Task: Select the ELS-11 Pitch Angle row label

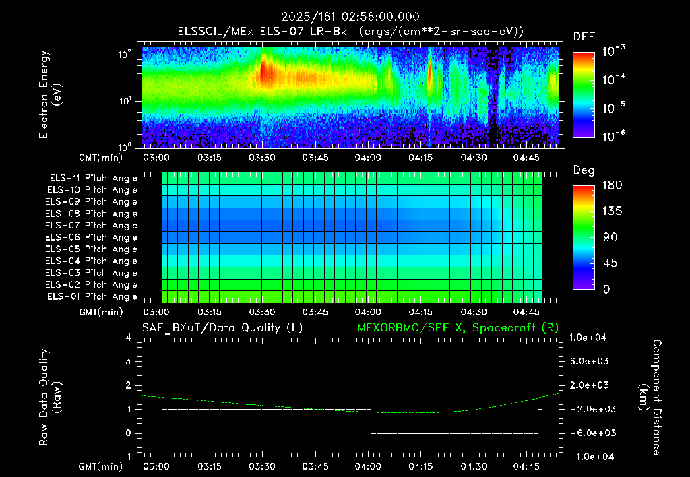Action: (93, 179)
